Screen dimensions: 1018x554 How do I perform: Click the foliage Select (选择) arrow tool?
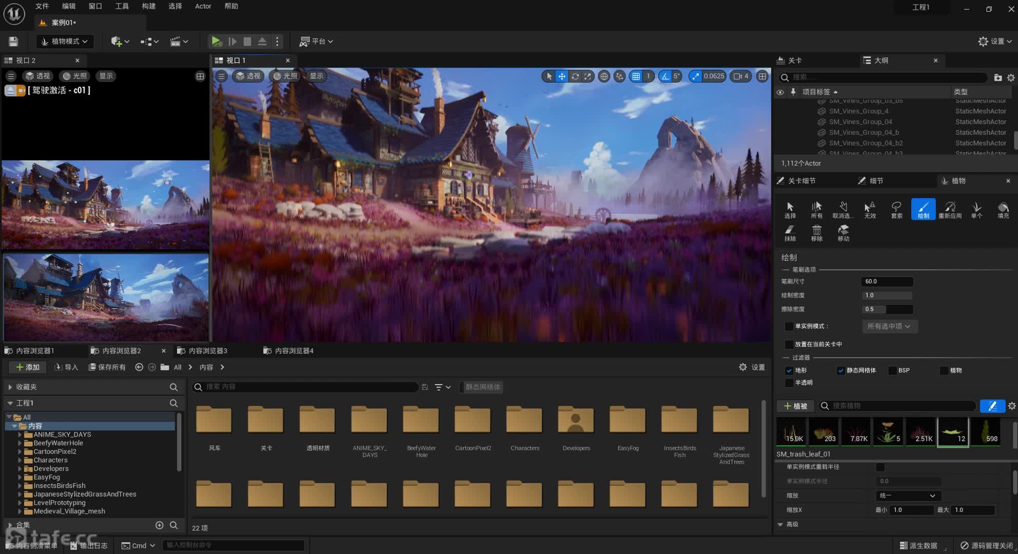pos(790,209)
